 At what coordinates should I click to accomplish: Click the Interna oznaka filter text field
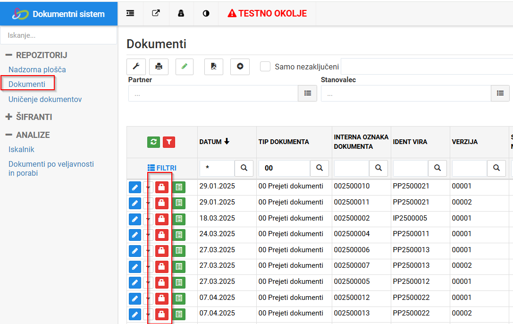point(352,168)
